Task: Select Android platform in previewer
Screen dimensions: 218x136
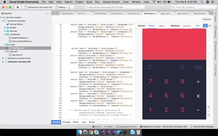Action: [186, 26]
